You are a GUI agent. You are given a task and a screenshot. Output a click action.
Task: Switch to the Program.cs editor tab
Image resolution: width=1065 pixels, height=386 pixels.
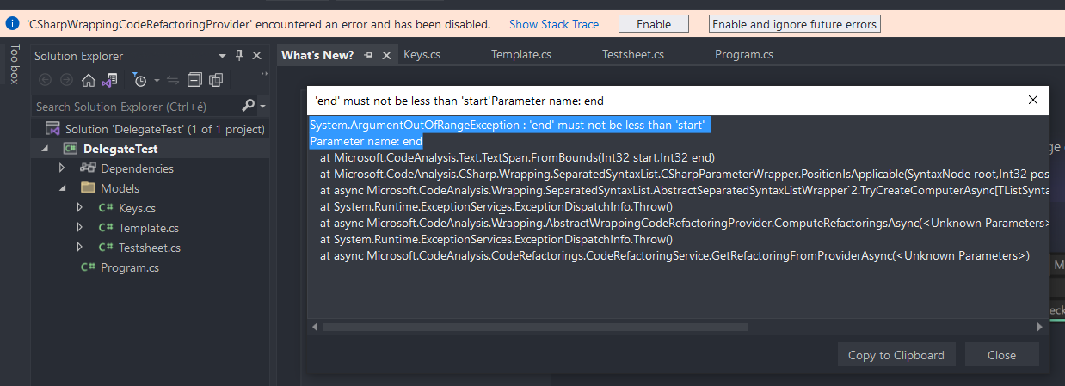click(744, 55)
